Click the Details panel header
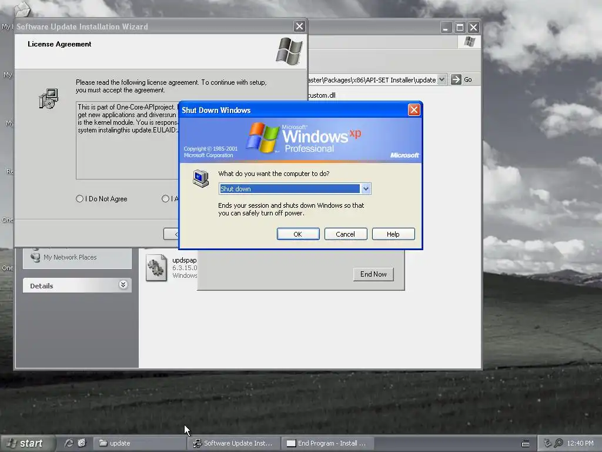602x452 pixels. click(77, 285)
